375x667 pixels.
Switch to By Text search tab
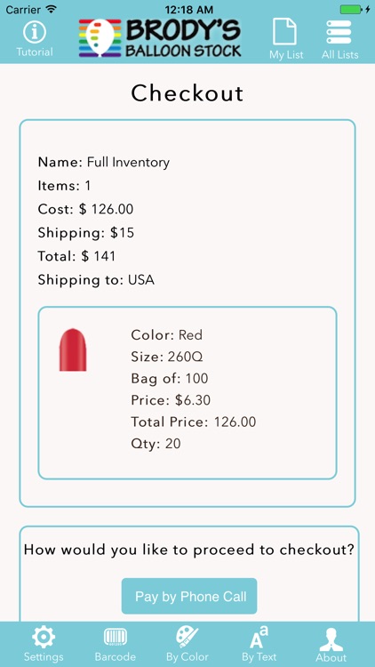(x=259, y=644)
